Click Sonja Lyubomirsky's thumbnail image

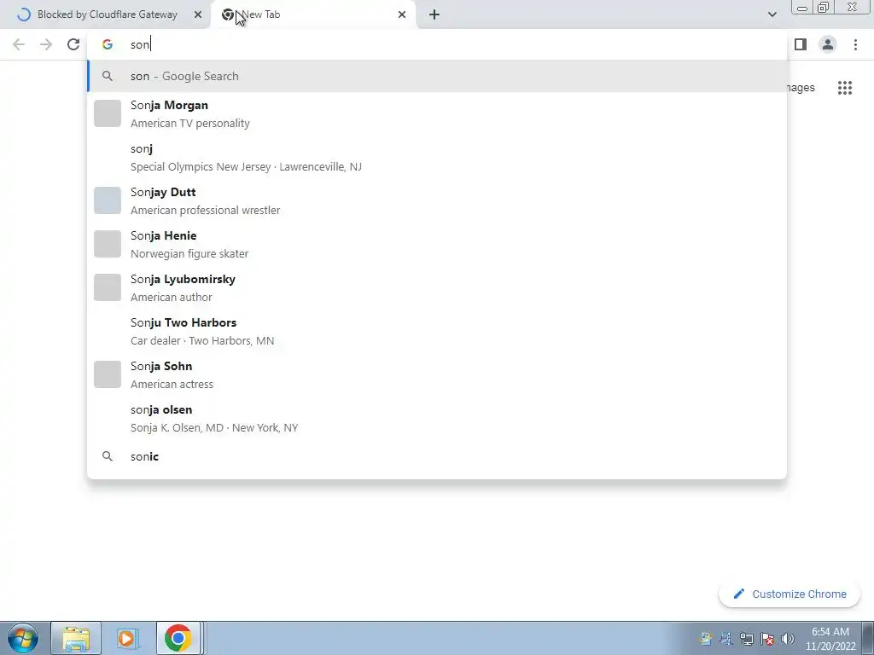pyautogui.click(x=108, y=287)
